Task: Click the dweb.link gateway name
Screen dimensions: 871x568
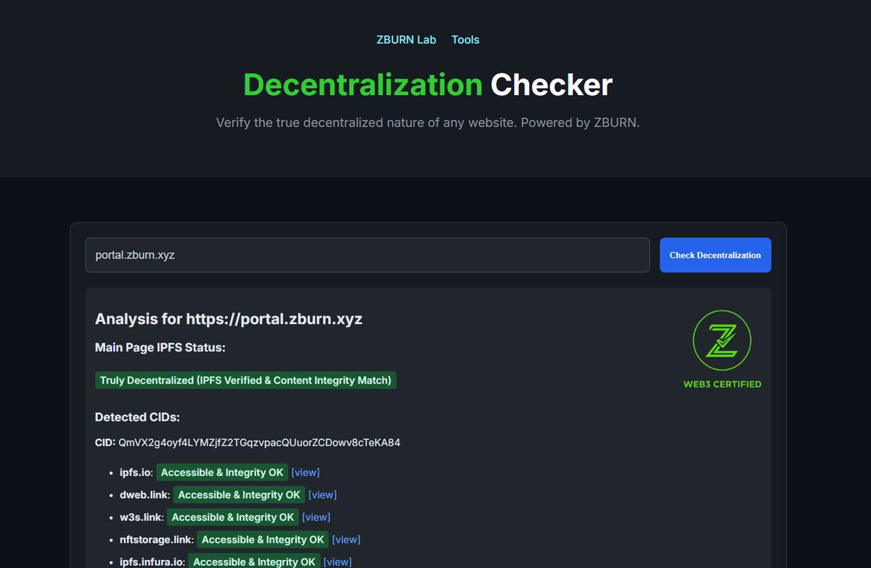Action: 145,495
